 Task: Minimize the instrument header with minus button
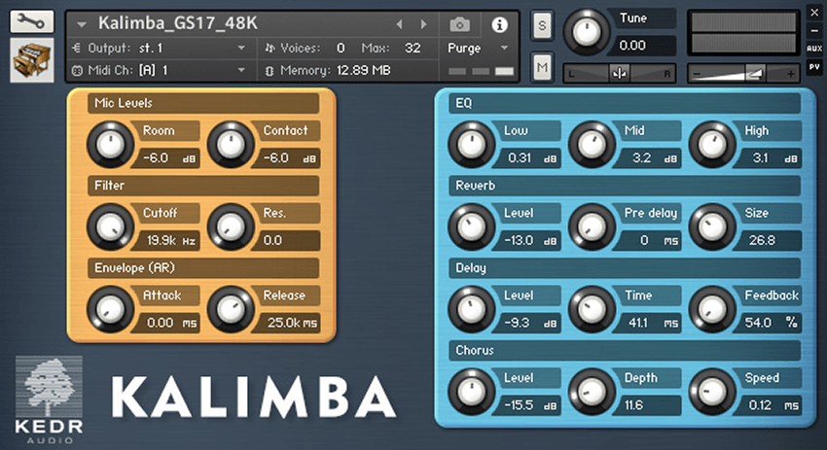click(x=814, y=30)
